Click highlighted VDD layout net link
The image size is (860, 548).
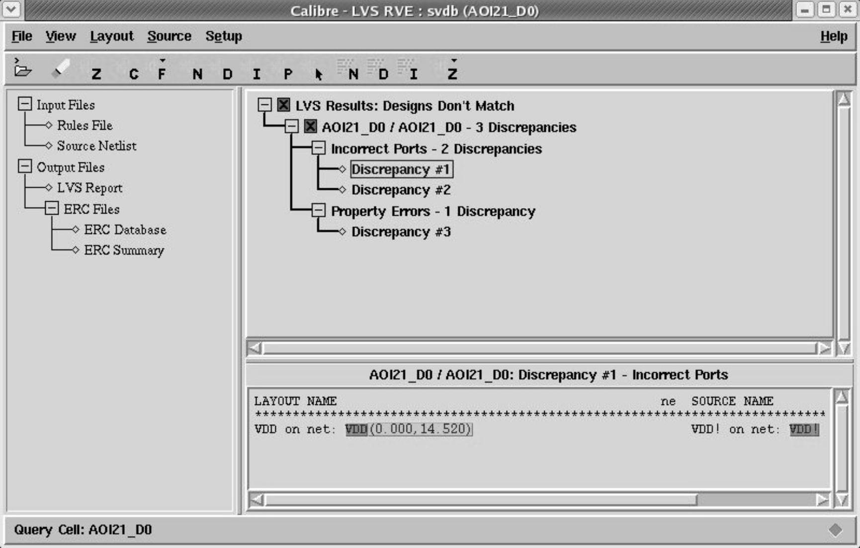356,429
